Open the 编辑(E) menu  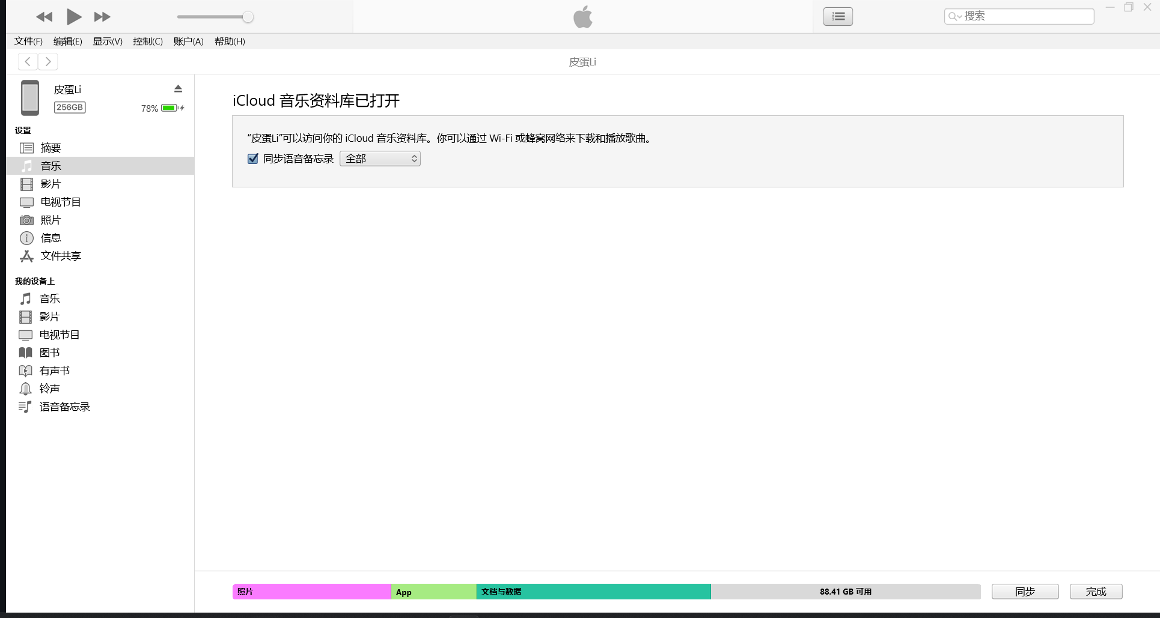tap(67, 41)
